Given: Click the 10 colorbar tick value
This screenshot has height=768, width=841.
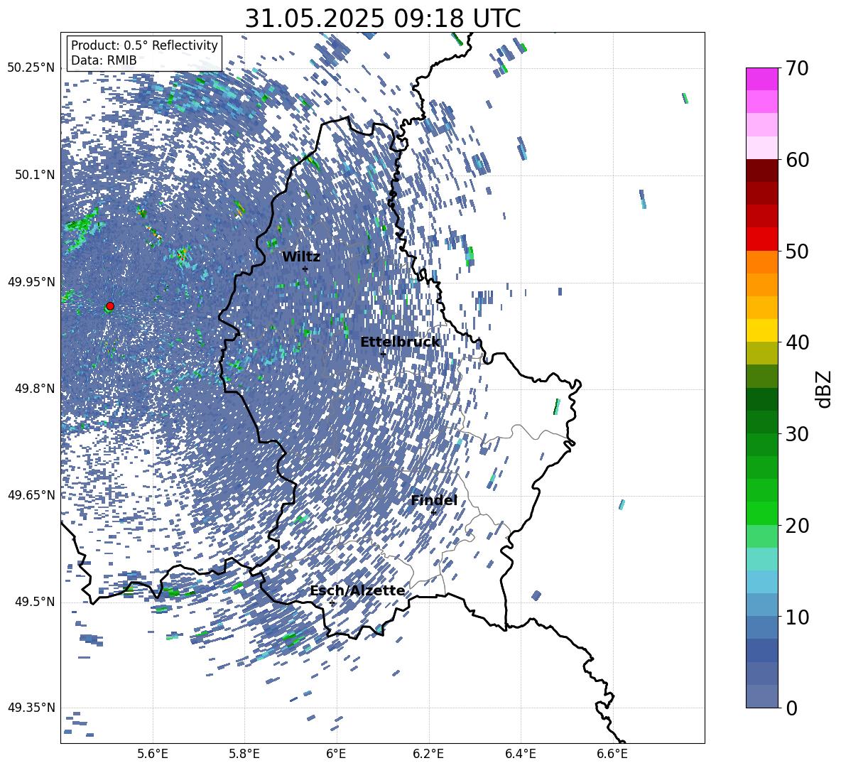Looking at the screenshot, I should click(x=797, y=617).
